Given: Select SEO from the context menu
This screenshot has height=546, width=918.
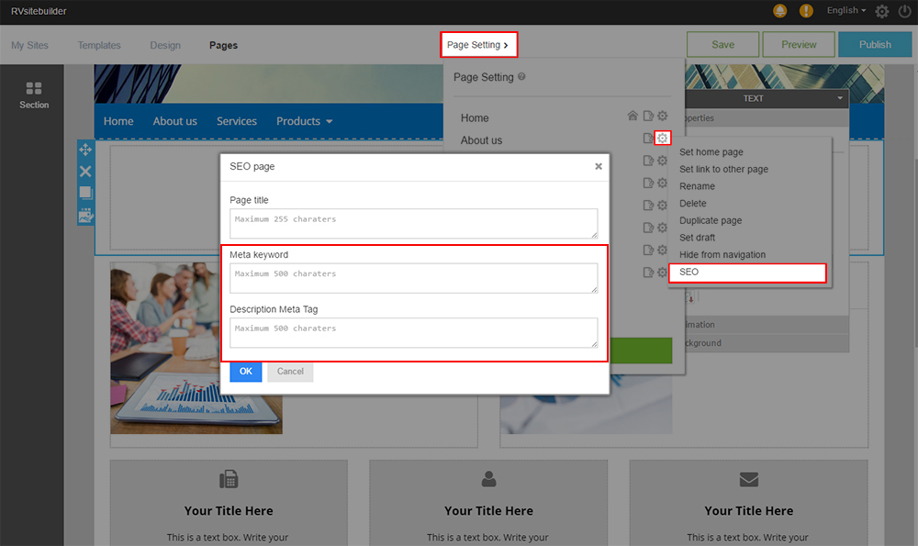Looking at the screenshot, I should [x=746, y=273].
